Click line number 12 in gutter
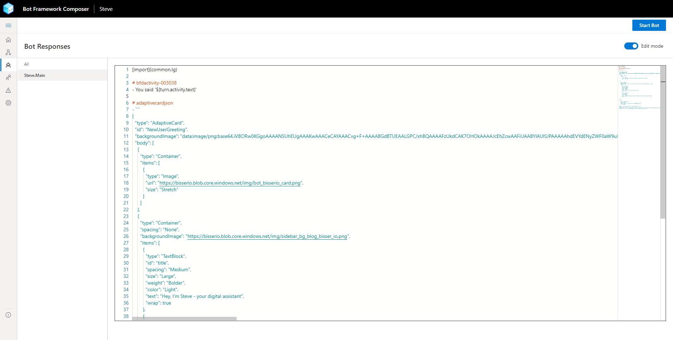Viewport: 673px width, 340px height. coord(126,143)
